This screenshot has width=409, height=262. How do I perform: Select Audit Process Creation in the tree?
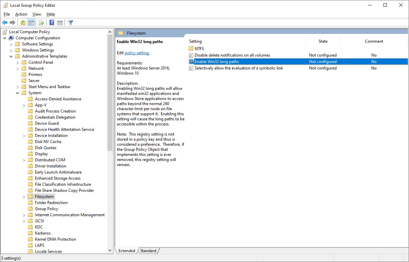(55, 111)
